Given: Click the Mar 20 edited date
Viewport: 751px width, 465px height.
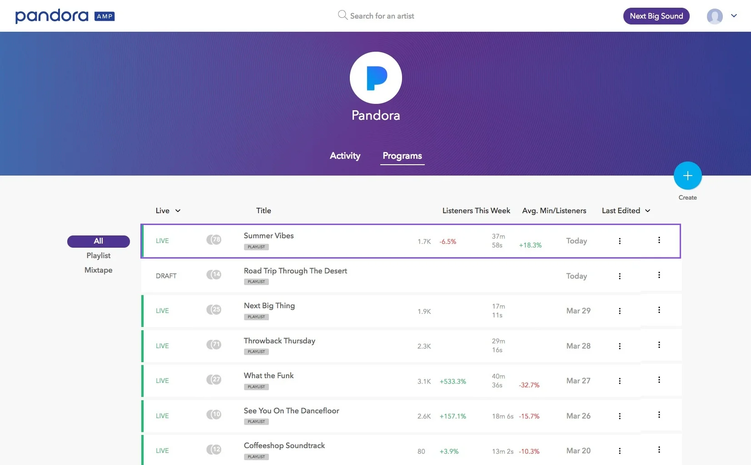Looking at the screenshot, I should point(578,450).
